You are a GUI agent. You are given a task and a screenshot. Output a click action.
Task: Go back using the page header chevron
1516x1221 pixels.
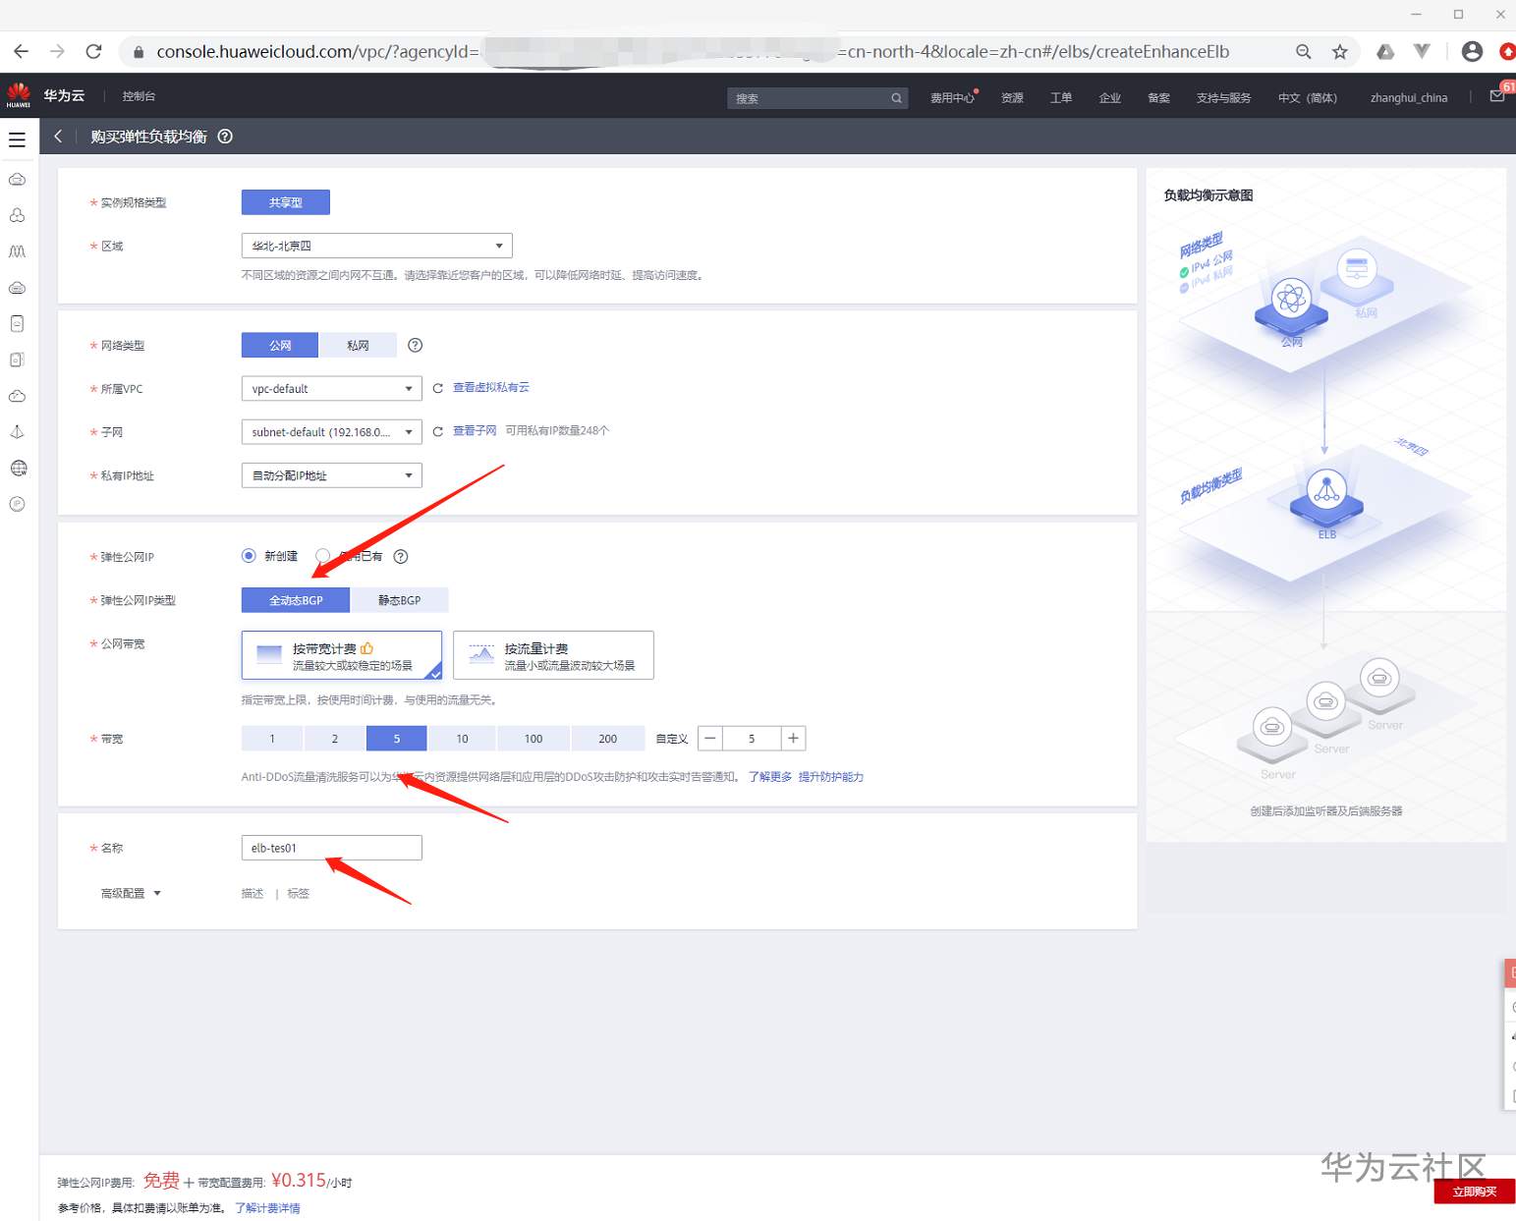pyautogui.click(x=58, y=137)
